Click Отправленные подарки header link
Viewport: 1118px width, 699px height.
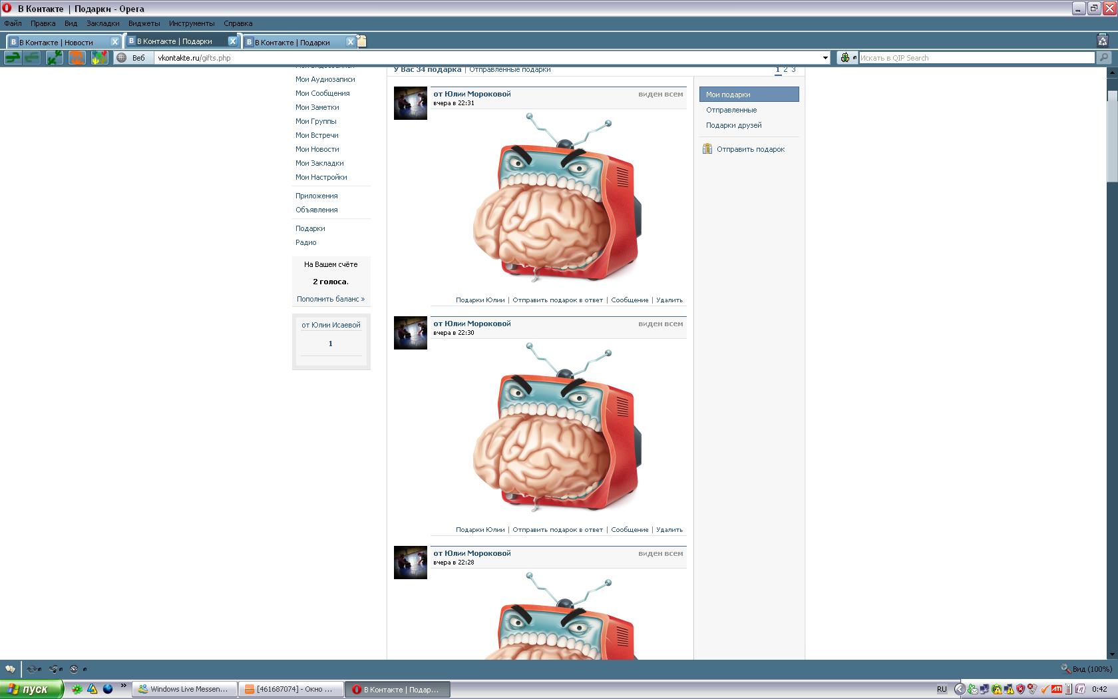point(510,69)
